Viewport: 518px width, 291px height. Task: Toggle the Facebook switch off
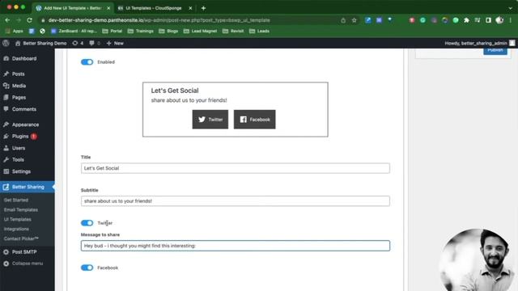click(x=87, y=268)
